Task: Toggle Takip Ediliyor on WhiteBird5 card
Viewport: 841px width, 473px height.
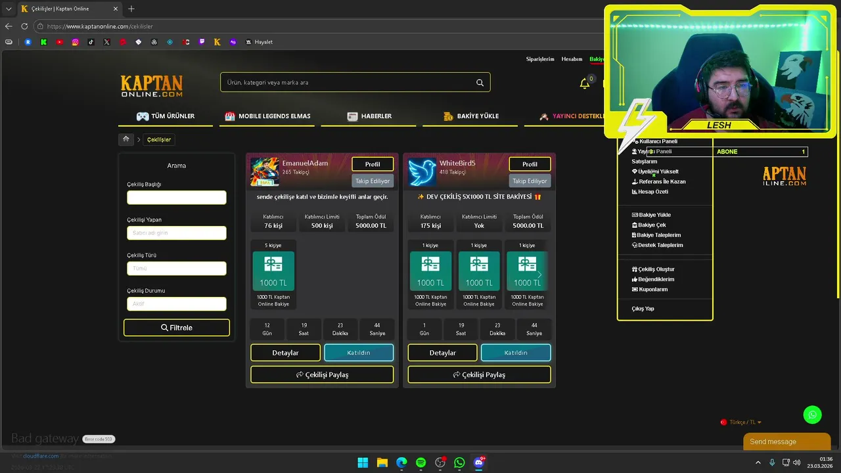Action: click(x=530, y=181)
